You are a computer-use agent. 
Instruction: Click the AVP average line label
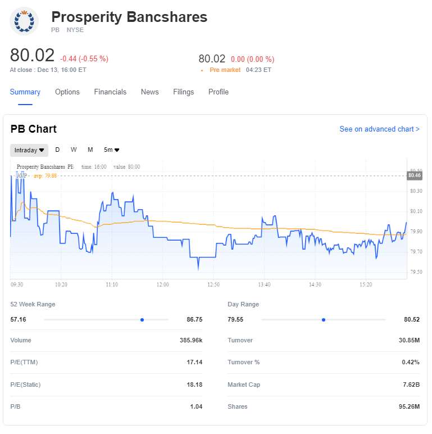click(22, 175)
